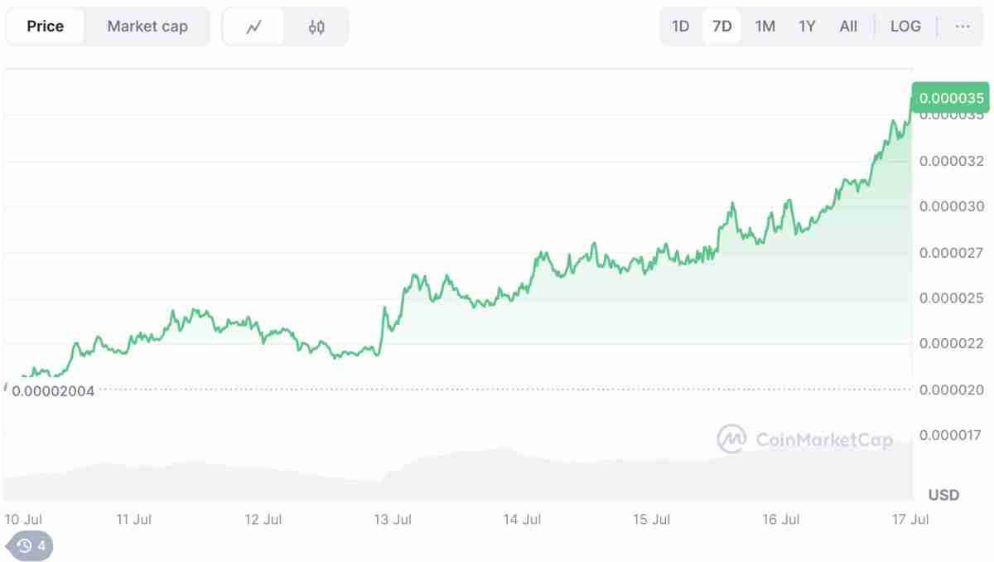Open the recently viewed history badge

pos(30,546)
